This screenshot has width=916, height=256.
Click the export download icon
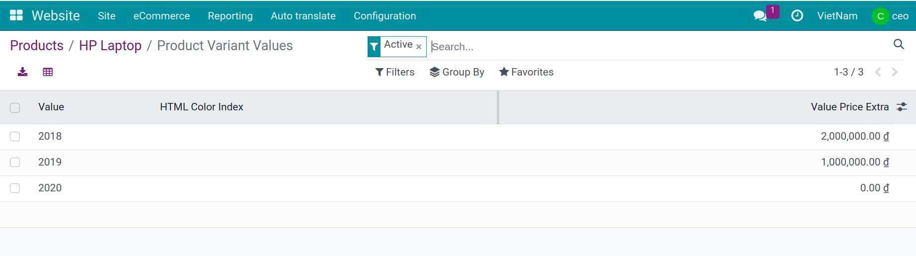(22, 72)
